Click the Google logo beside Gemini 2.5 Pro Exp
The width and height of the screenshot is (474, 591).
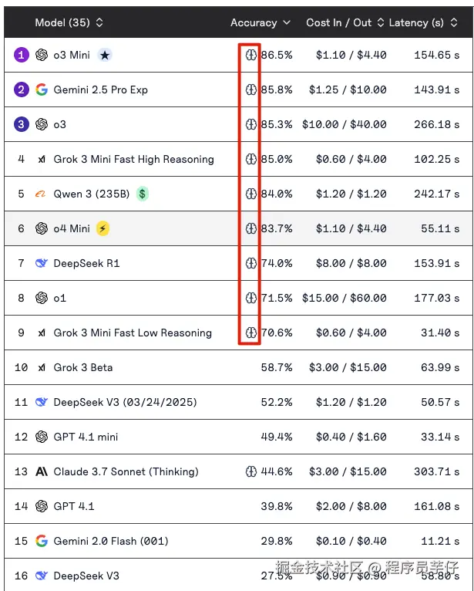tap(42, 89)
